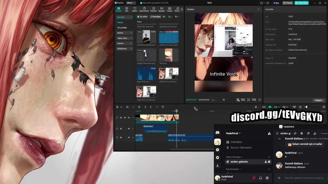This screenshot has width=328, height=184.
Task: Open Discord user settings gear
Action: coord(267,178)
